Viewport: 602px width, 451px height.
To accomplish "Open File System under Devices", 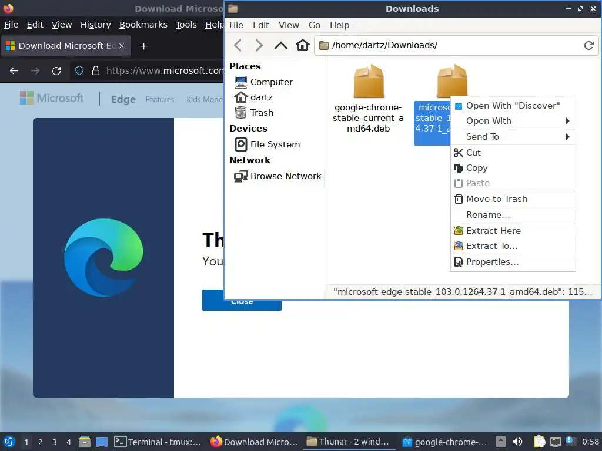I will 267,144.
